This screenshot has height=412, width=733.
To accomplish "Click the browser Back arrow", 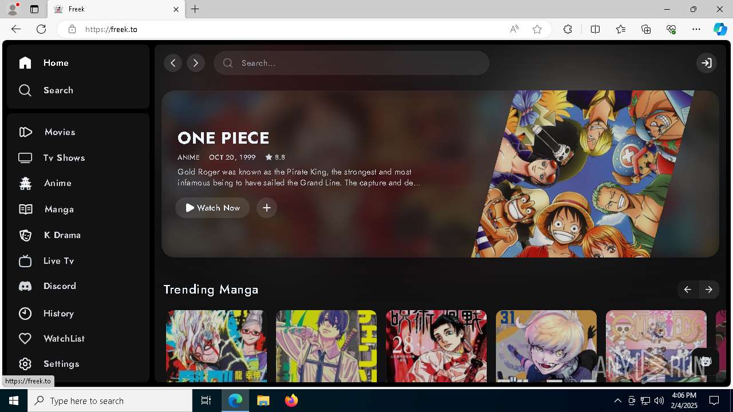I will coord(16,29).
